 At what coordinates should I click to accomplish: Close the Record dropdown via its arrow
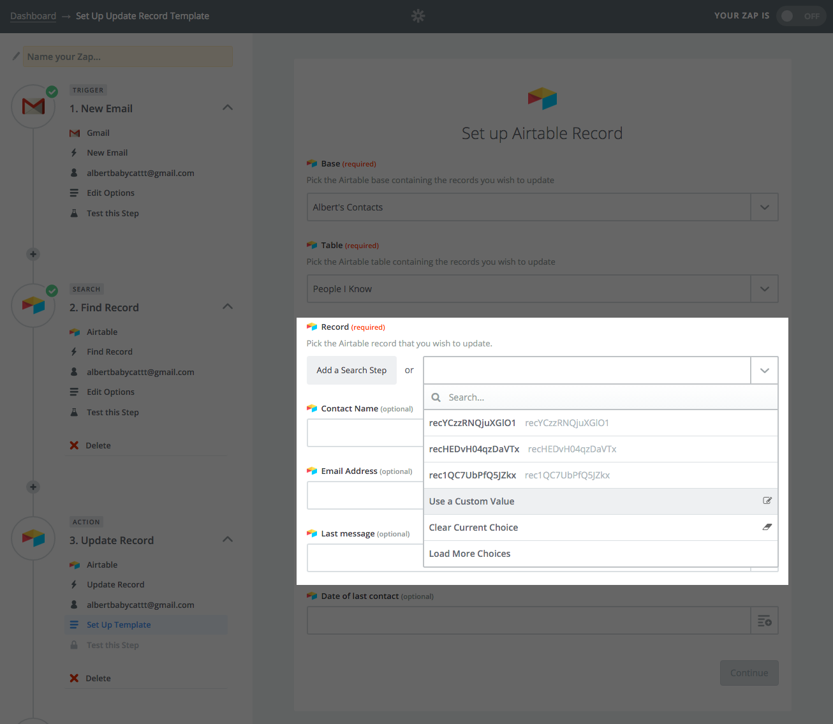tap(764, 371)
